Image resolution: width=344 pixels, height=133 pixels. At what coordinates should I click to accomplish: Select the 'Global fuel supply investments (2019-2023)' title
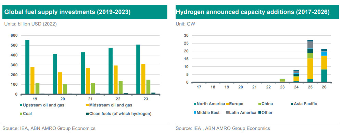(67, 12)
